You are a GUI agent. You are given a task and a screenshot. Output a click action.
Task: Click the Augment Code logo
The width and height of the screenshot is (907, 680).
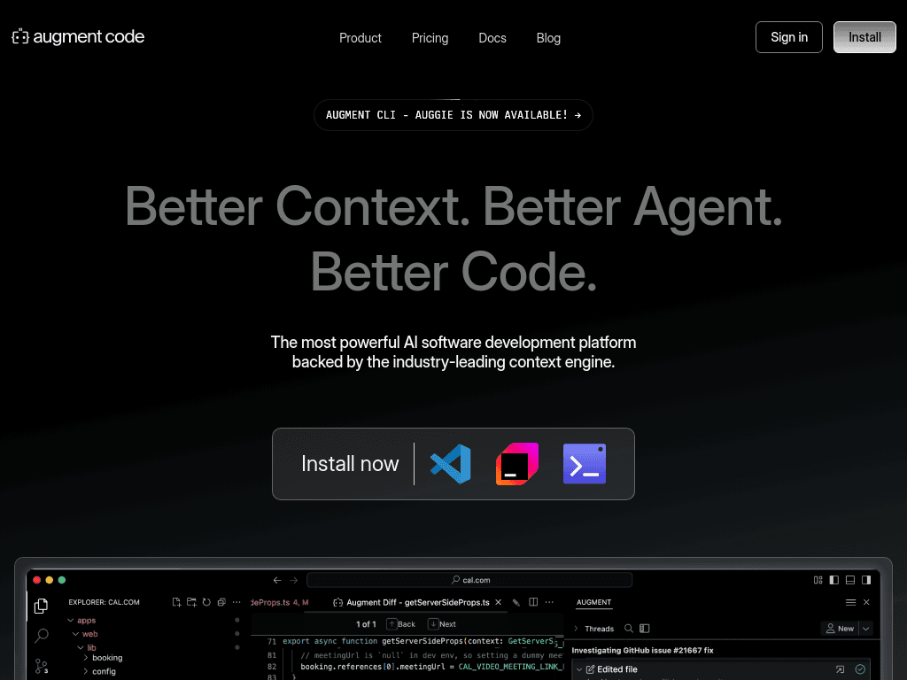click(78, 37)
